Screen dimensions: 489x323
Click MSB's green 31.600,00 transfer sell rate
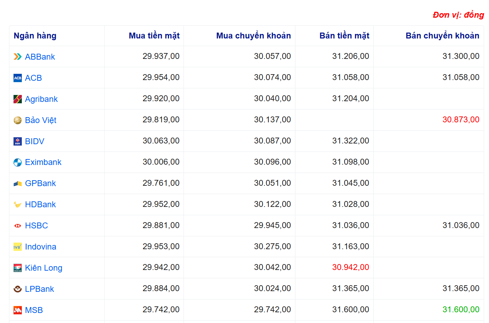point(461,309)
